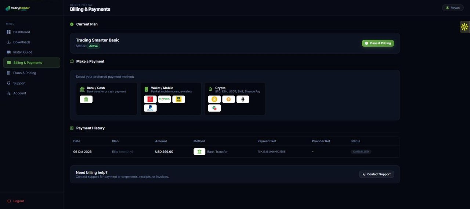The height and width of the screenshot is (209, 470).
Task: Open the Account page in the sidebar
Action: tap(32, 93)
